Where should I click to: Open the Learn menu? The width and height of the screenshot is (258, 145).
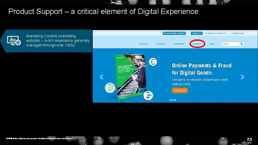pyautogui.click(x=212, y=44)
